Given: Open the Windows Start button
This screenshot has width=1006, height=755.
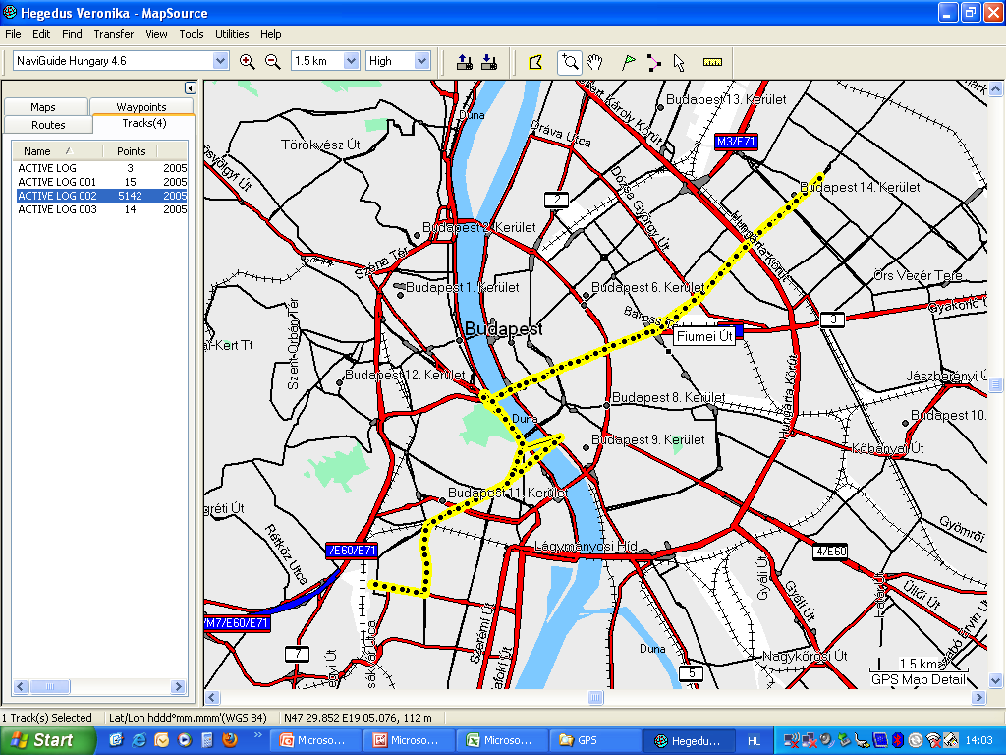Looking at the screenshot, I should pyautogui.click(x=47, y=740).
